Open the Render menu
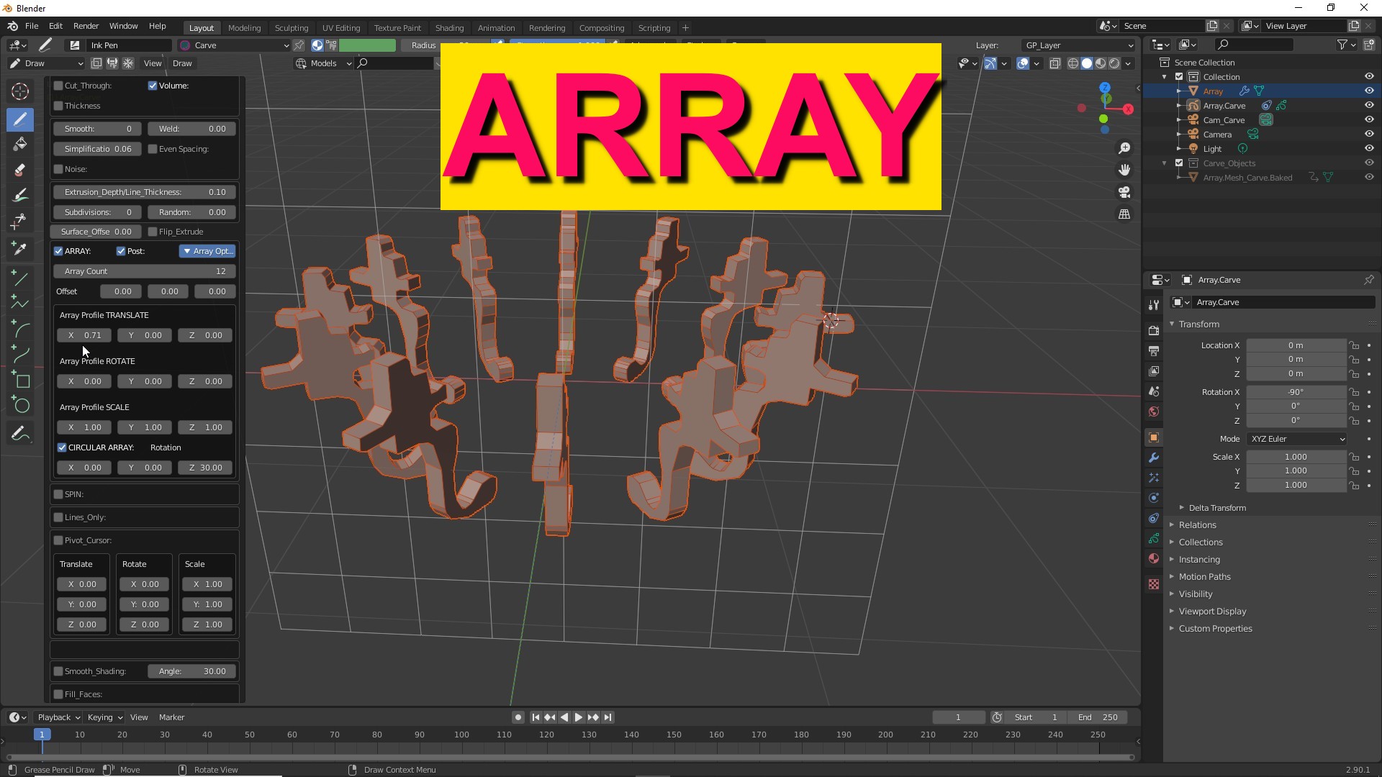Screen dimensions: 1382x777 (86, 26)
